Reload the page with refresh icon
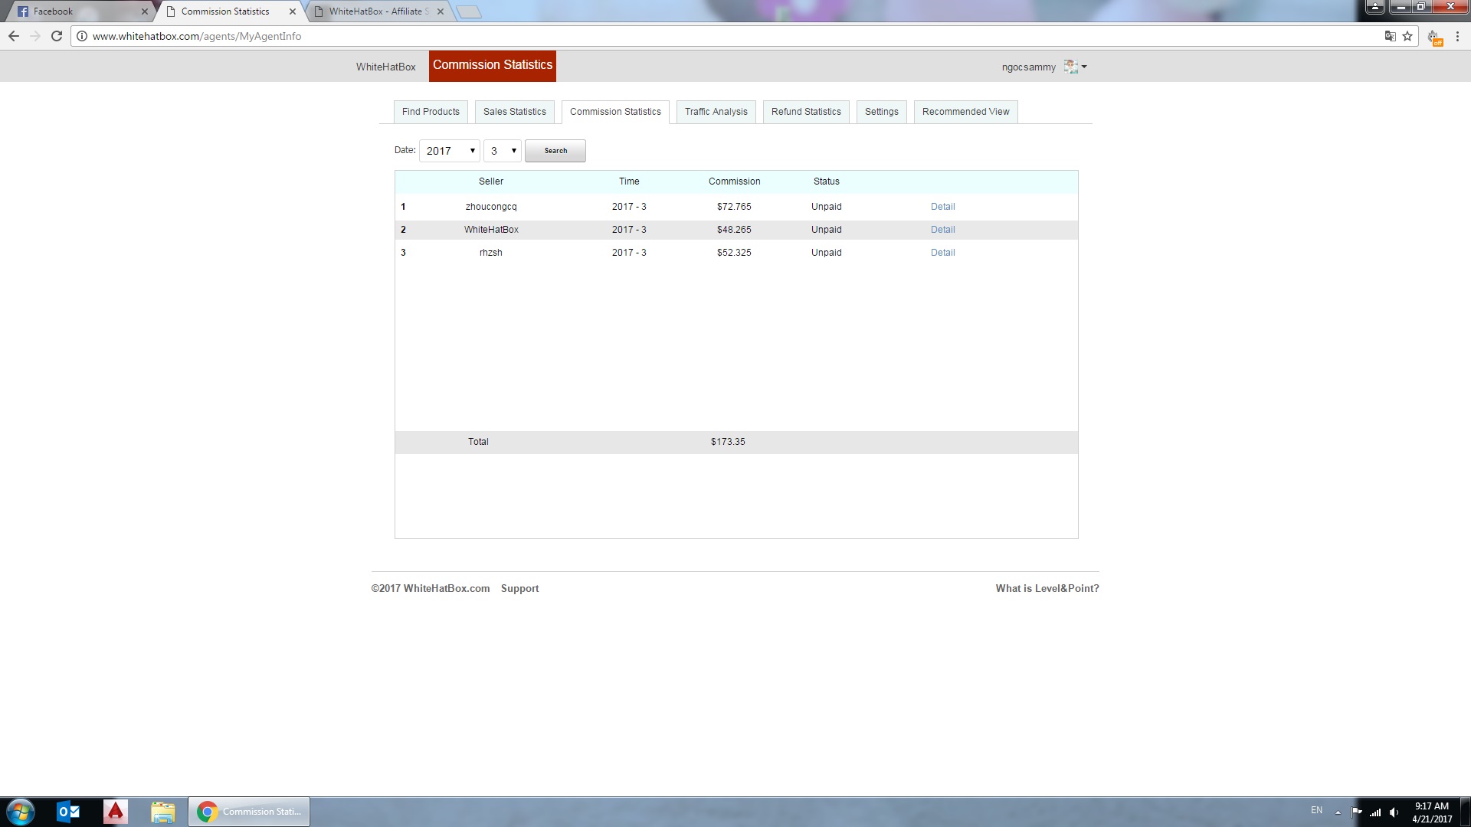The width and height of the screenshot is (1471, 827). click(x=56, y=36)
